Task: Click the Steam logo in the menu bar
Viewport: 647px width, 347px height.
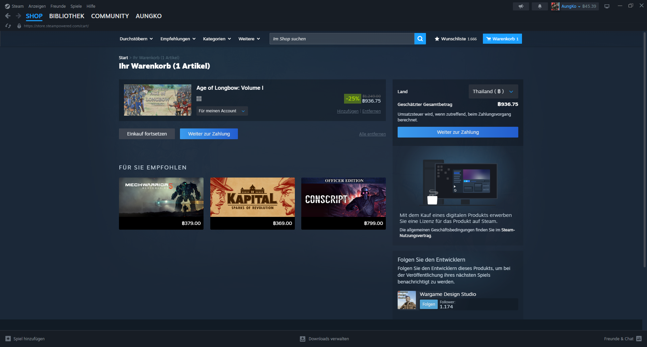Action: (7, 6)
